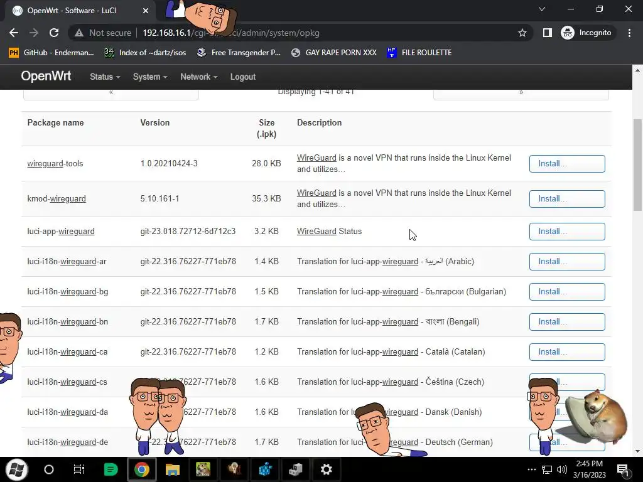Open the GitHub - Enderman bookmark

[x=51, y=53]
